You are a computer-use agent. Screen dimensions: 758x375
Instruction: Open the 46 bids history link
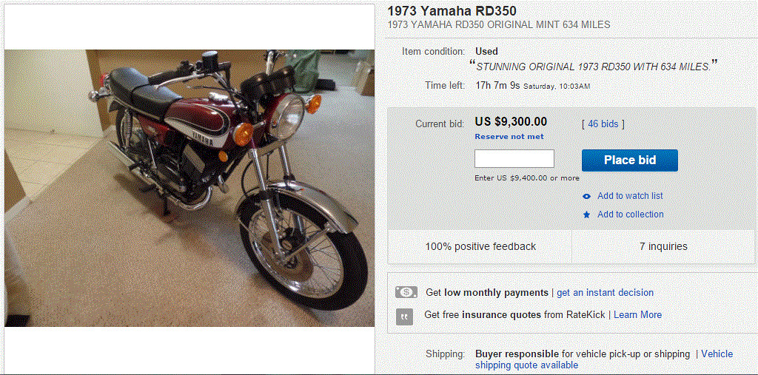pyautogui.click(x=603, y=124)
